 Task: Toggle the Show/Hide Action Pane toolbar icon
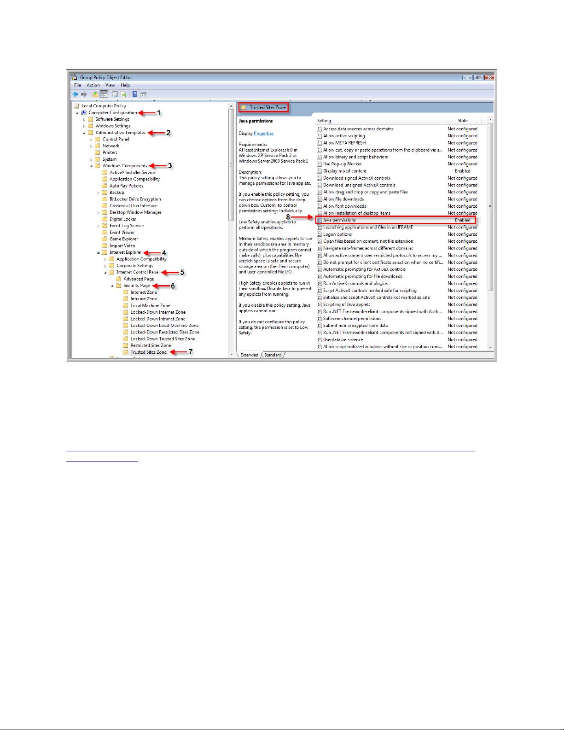click(144, 94)
